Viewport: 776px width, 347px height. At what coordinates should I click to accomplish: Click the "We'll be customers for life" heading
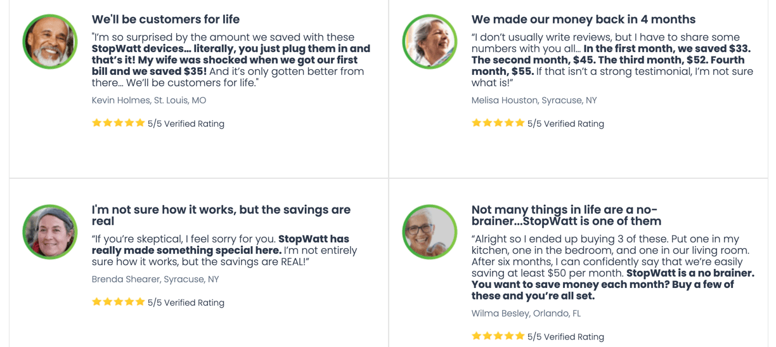tap(165, 20)
